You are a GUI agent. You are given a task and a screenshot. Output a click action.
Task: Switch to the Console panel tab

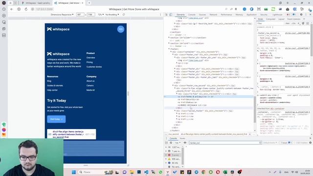click(192, 15)
